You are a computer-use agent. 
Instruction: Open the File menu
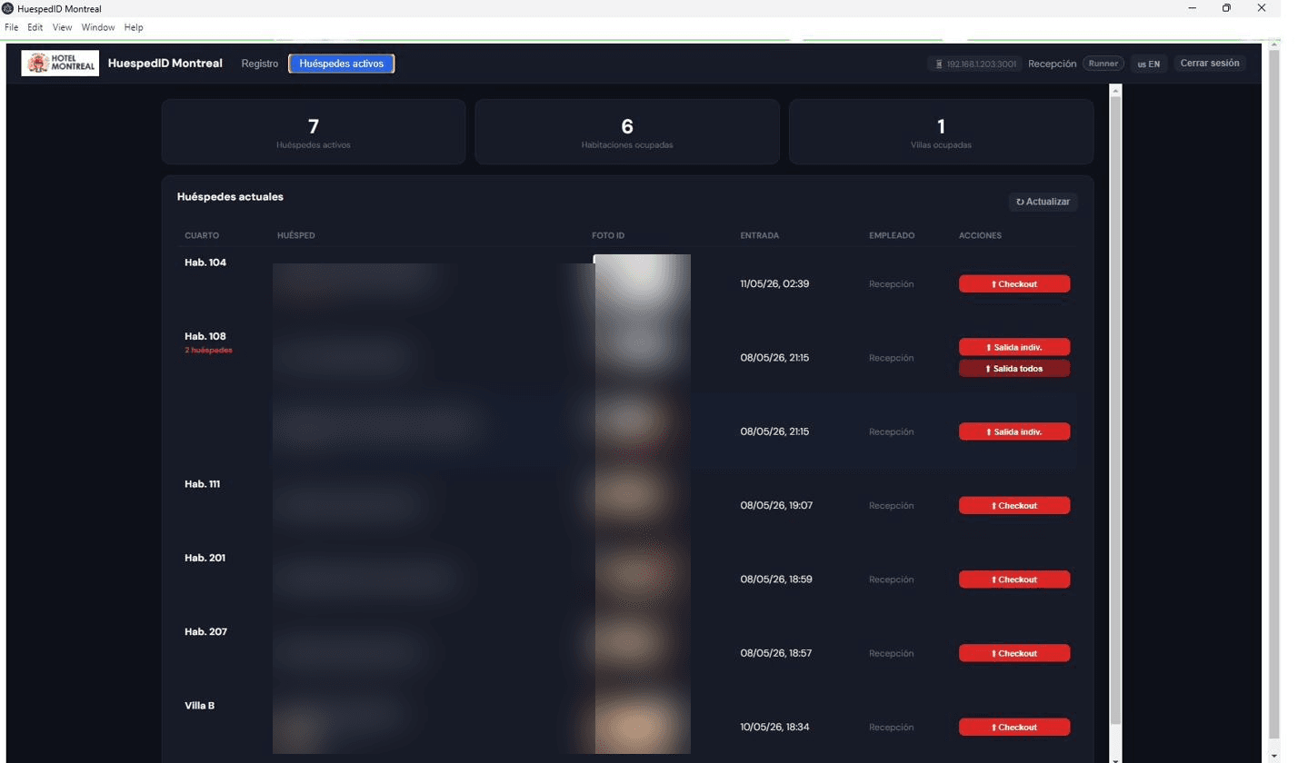[x=11, y=27]
